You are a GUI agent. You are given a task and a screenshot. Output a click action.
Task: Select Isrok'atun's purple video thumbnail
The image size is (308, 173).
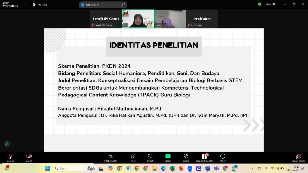point(170,19)
